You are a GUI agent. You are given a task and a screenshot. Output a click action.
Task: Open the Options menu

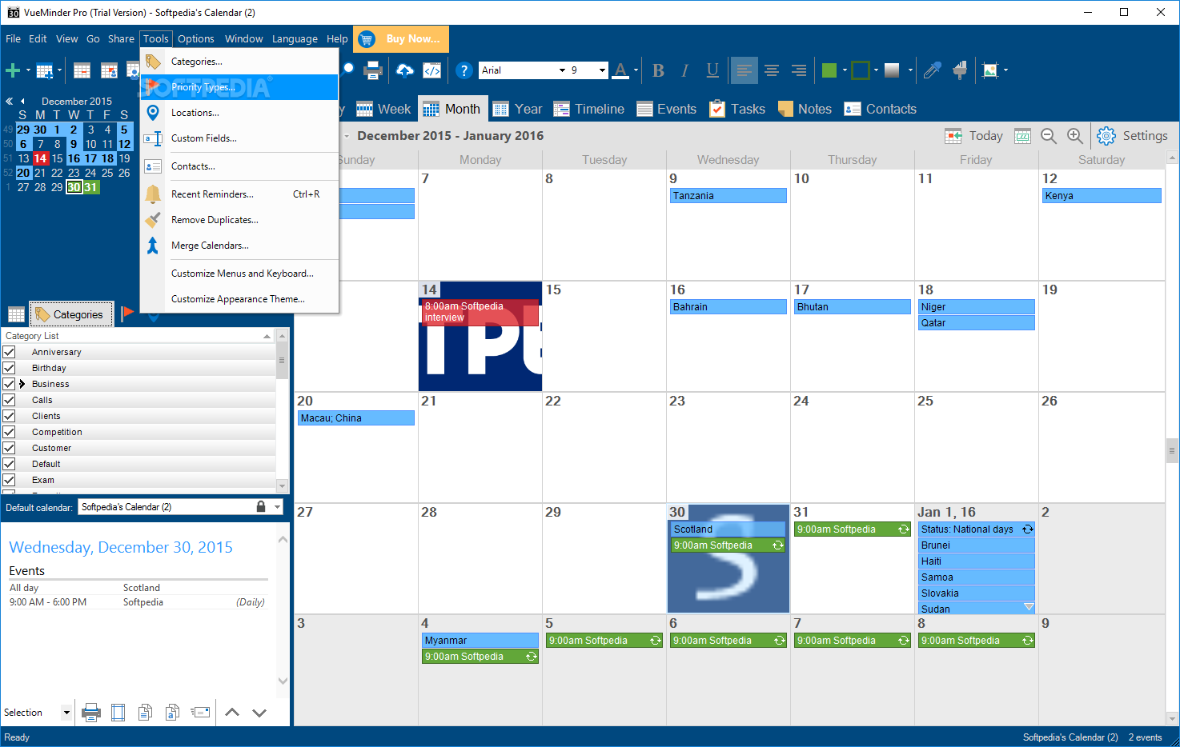[196, 38]
